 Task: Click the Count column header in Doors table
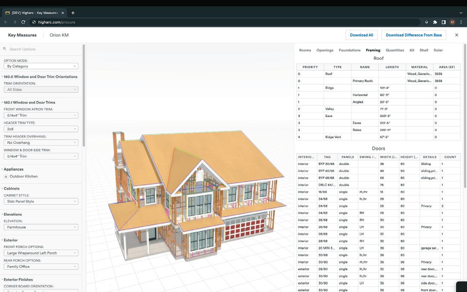pyautogui.click(x=450, y=157)
